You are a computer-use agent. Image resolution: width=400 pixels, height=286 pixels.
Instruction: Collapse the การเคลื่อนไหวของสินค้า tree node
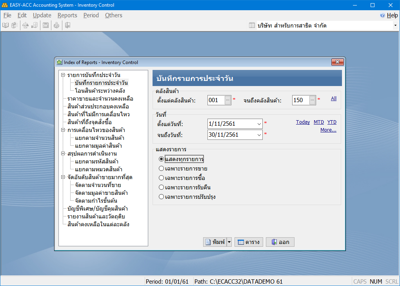(62, 130)
